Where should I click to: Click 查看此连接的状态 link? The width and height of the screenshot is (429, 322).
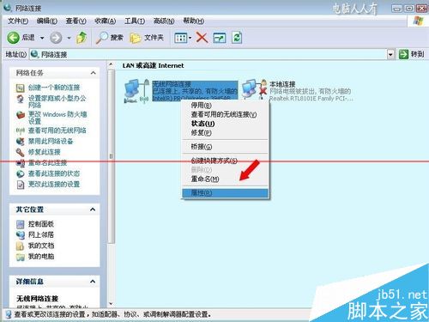tap(54, 173)
